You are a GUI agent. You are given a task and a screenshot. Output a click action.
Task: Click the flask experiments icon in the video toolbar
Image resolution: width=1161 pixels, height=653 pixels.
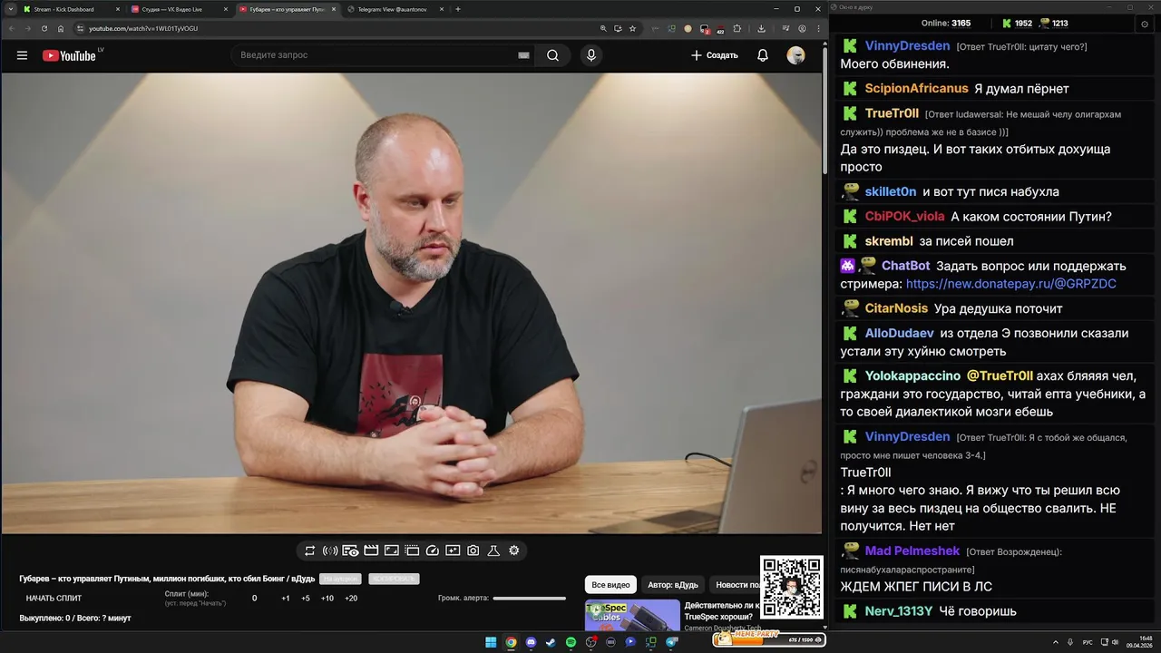(x=494, y=551)
